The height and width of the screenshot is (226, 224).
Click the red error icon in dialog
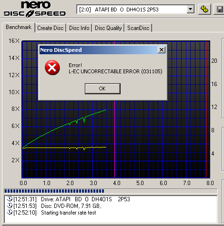pyautogui.click(x=52, y=68)
